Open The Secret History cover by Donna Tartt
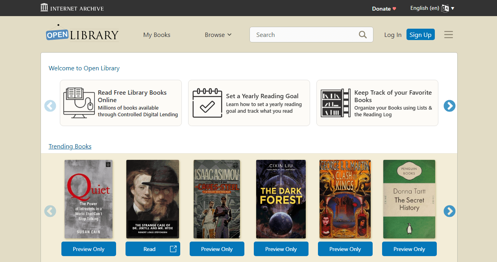The width and height of the screenshot is (497, 262). (x=409, y=199)
